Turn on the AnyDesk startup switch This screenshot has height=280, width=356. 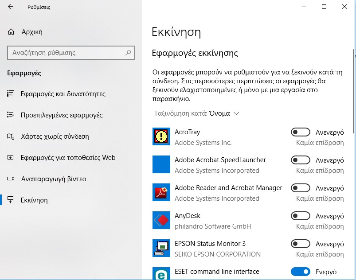pyautogui.click(x=301, y=216)
